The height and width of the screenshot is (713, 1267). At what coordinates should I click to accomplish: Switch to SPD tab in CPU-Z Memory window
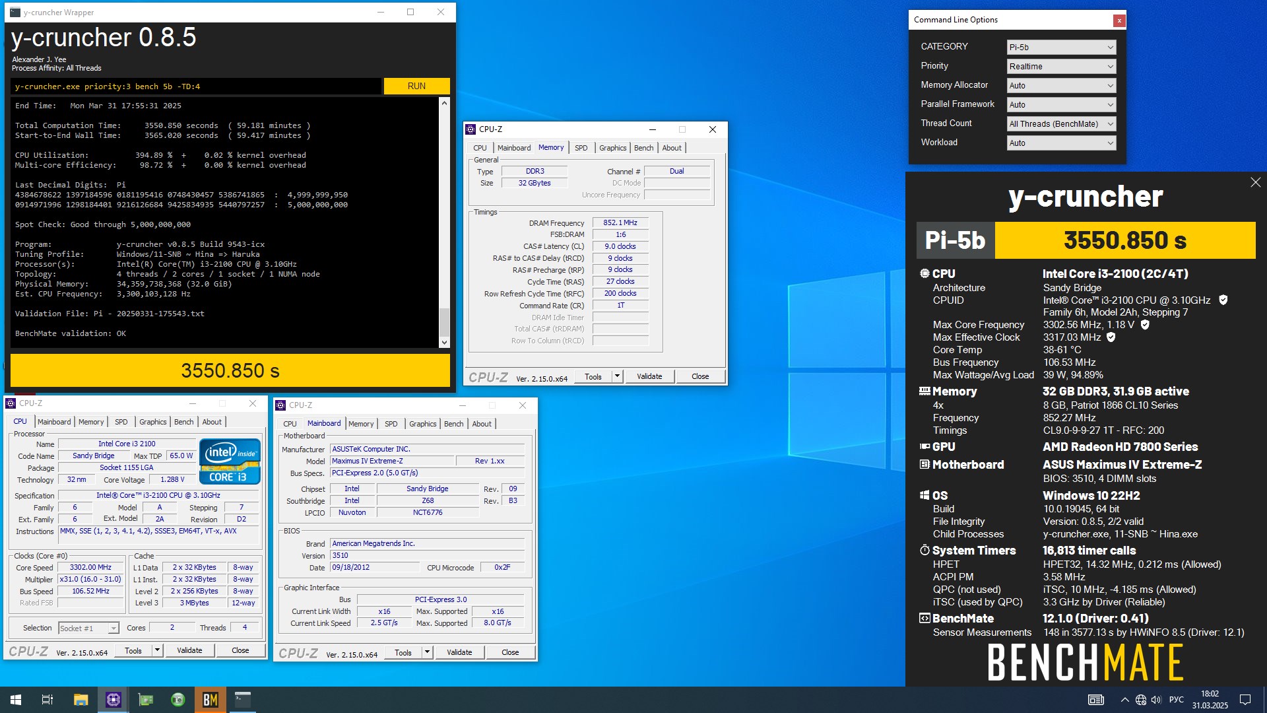(x=581, y=148)
